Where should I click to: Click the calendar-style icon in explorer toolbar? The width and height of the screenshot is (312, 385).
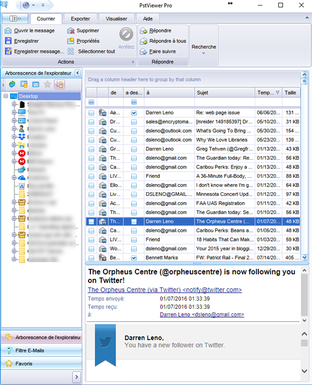36,84
